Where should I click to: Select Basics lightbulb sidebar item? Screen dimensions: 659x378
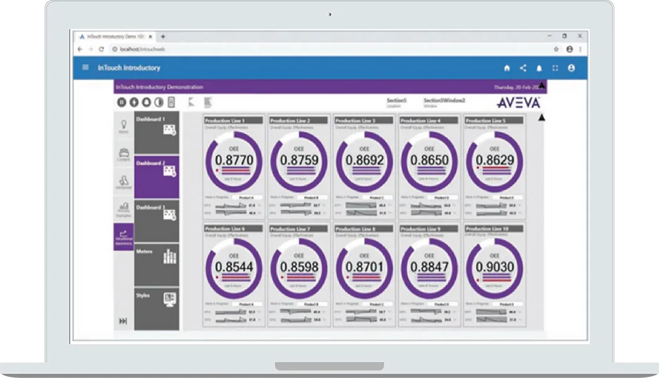124,127
